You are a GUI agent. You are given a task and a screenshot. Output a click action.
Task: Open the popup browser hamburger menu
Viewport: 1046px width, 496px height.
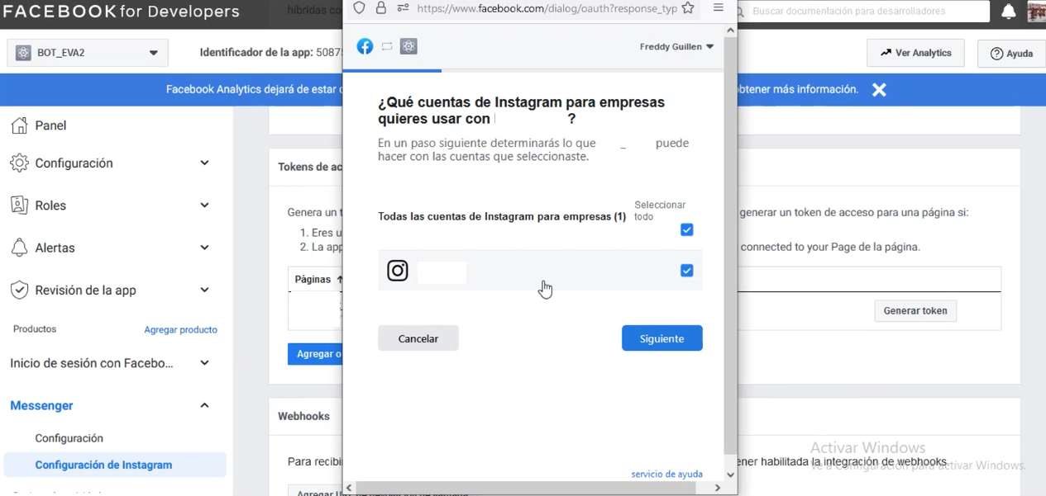tap(719, 8)
